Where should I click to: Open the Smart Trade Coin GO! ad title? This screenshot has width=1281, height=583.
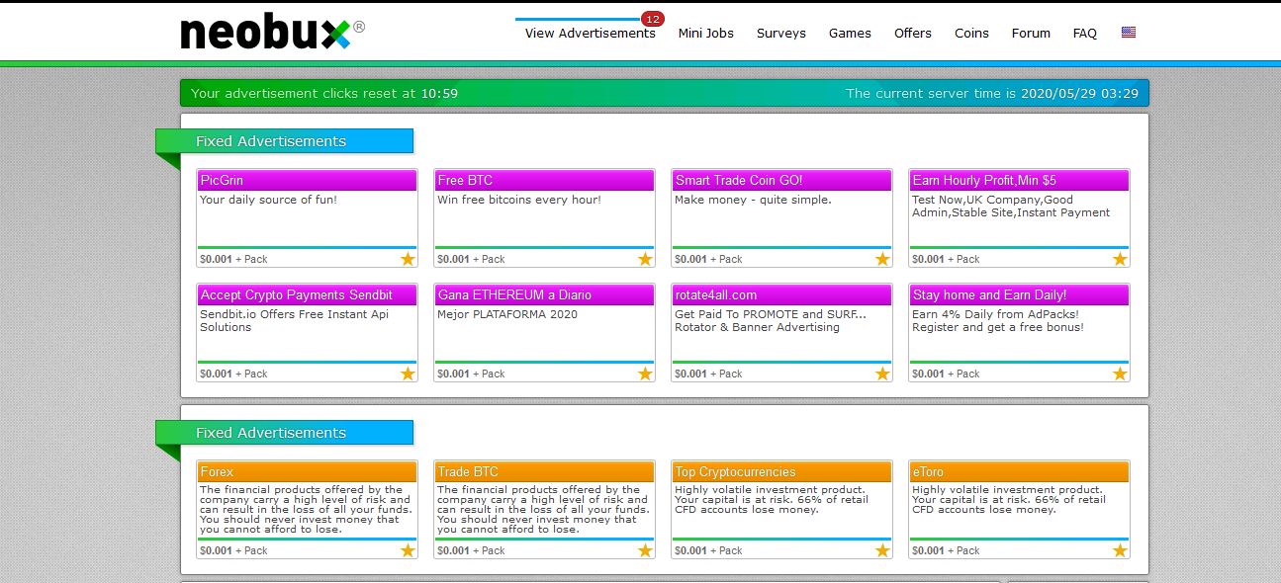point(781,181)
